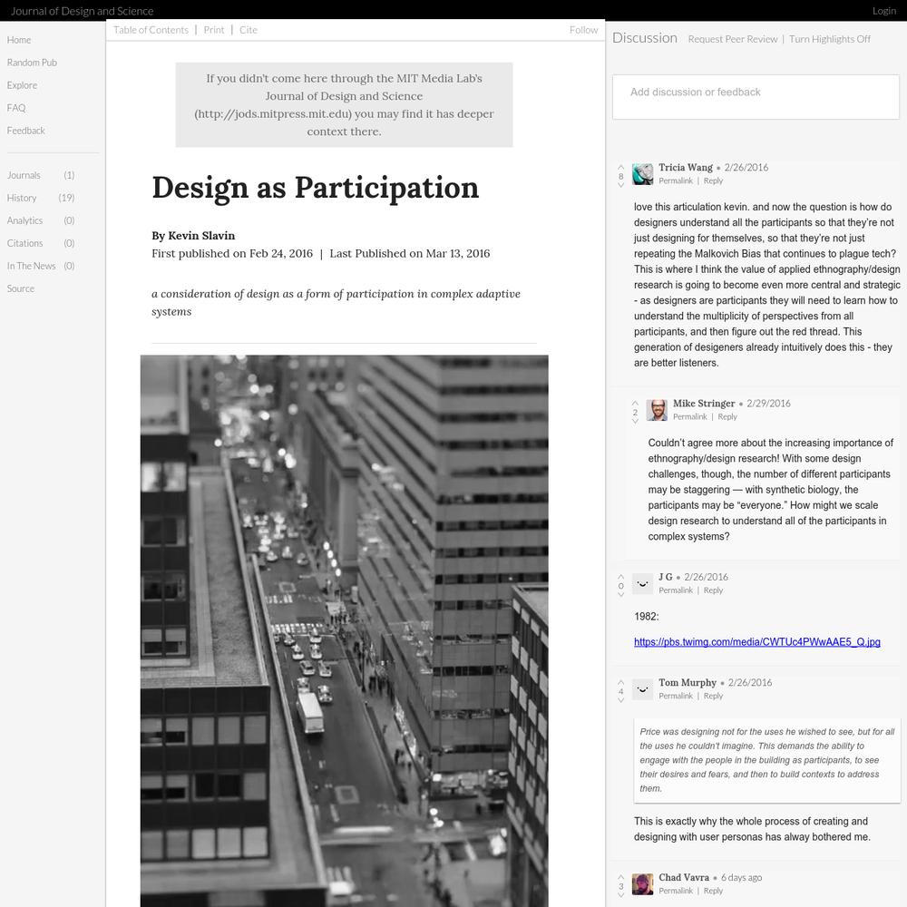Click Tom Murphy's smiley avatar
This screenshot has height=907, width=907.
(x=643, y=689)
